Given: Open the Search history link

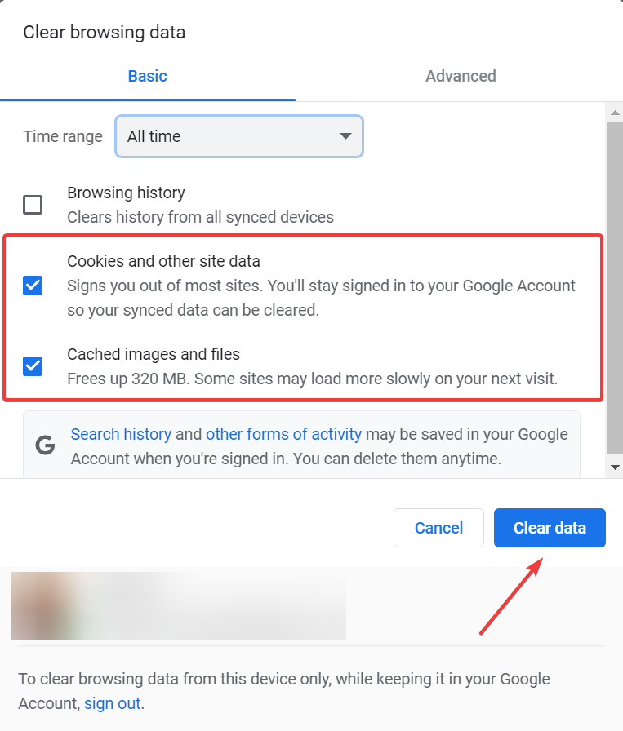Looking at the screenshot, I should click(x=121, y=434).
